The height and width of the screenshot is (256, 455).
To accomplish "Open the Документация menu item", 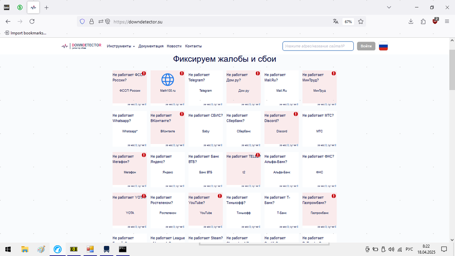I will [x=151, y=46].
